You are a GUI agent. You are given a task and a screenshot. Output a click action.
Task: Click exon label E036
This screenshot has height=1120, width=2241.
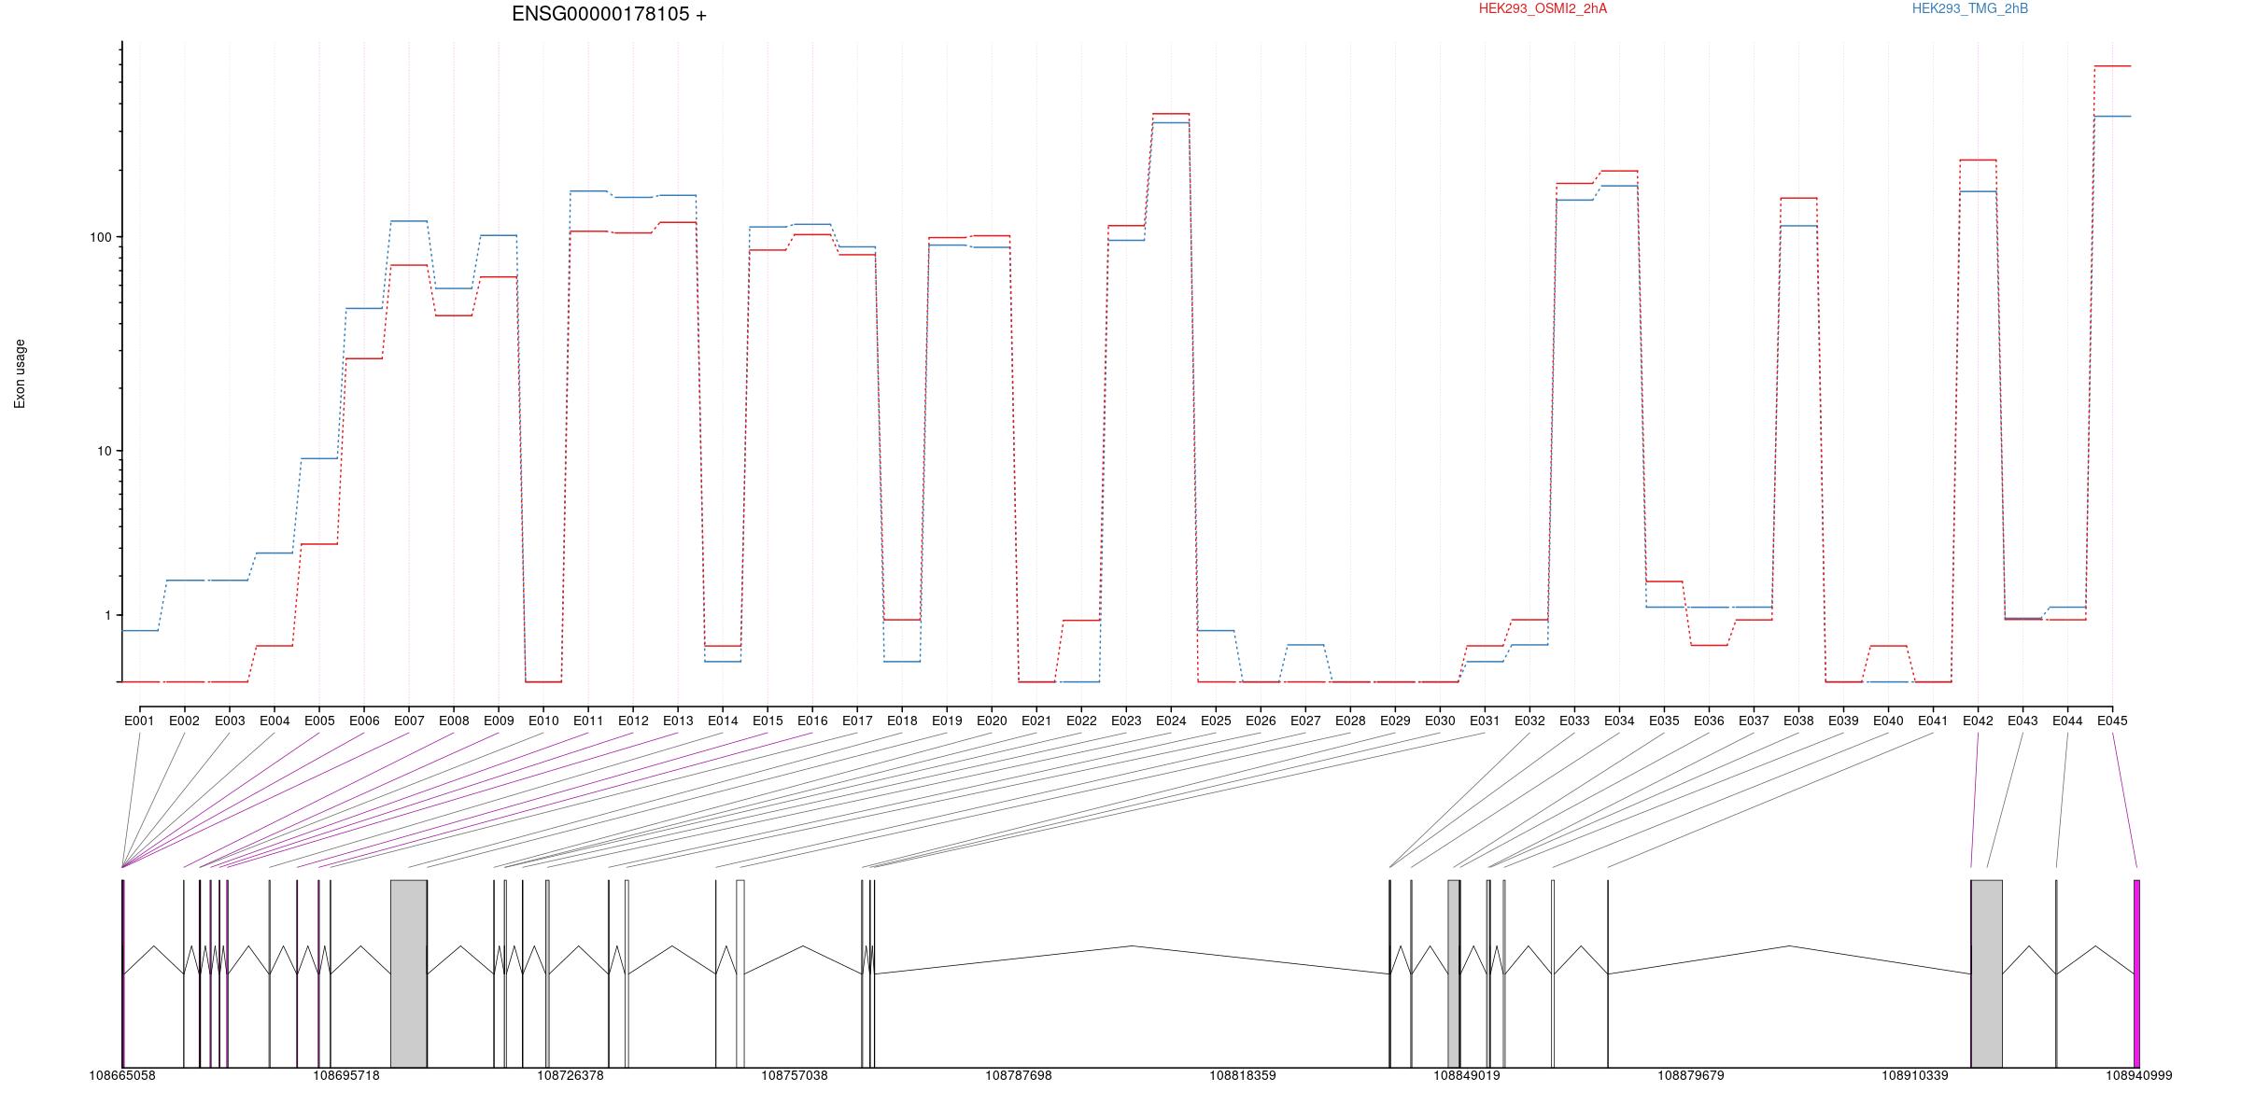pyautogui.click(x=1709, y=721)
